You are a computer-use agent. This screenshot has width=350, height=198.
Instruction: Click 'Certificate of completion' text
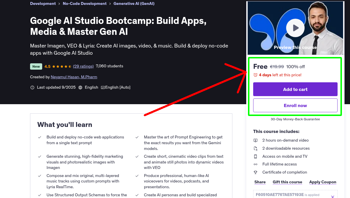[285, 172]
